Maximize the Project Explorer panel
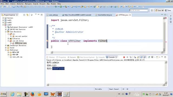The width and height of the screenshot is (173, 97). point(42,15)
